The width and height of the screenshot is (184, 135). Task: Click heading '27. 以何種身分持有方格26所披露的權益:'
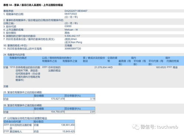click(25, 118)
